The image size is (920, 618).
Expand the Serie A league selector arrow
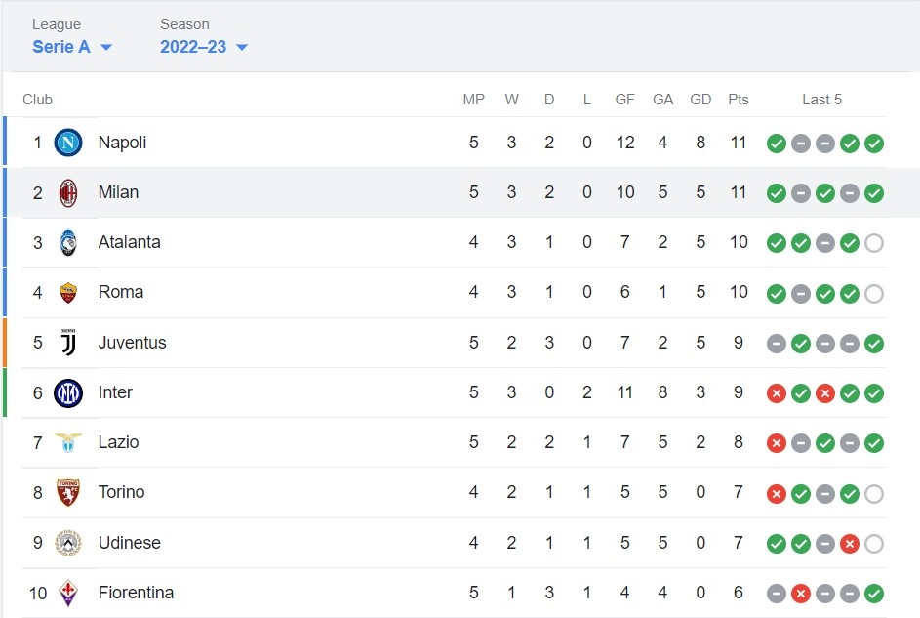(107, 47)
